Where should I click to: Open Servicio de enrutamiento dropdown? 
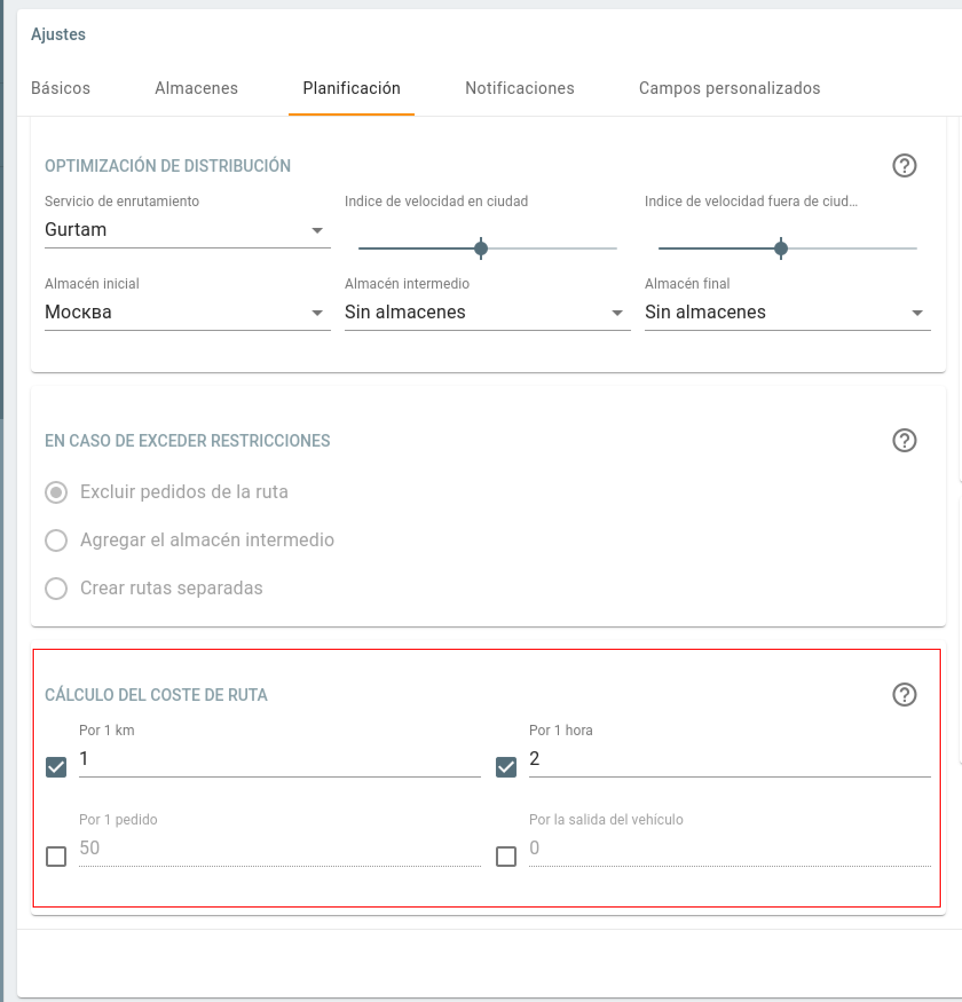point(187,230)
